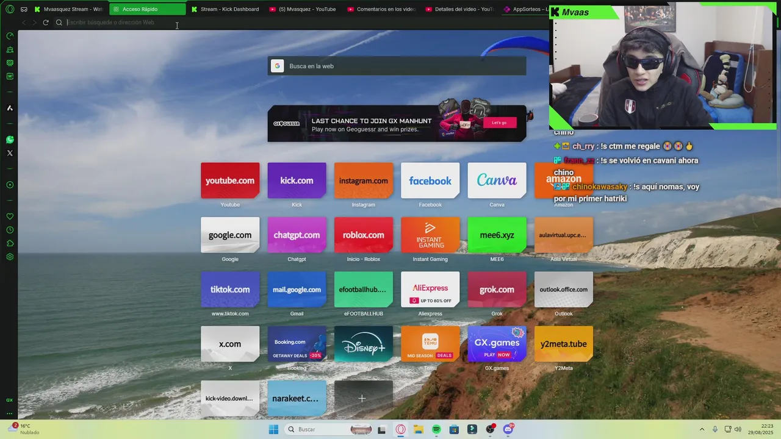Open the google.com speed dial tile
Viewport: 781px width, 439px height.
pos(230,235)
